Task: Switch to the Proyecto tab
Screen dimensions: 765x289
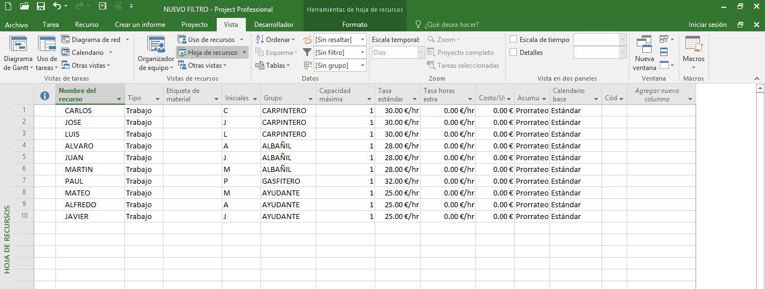Action: [x=194, y=25]
